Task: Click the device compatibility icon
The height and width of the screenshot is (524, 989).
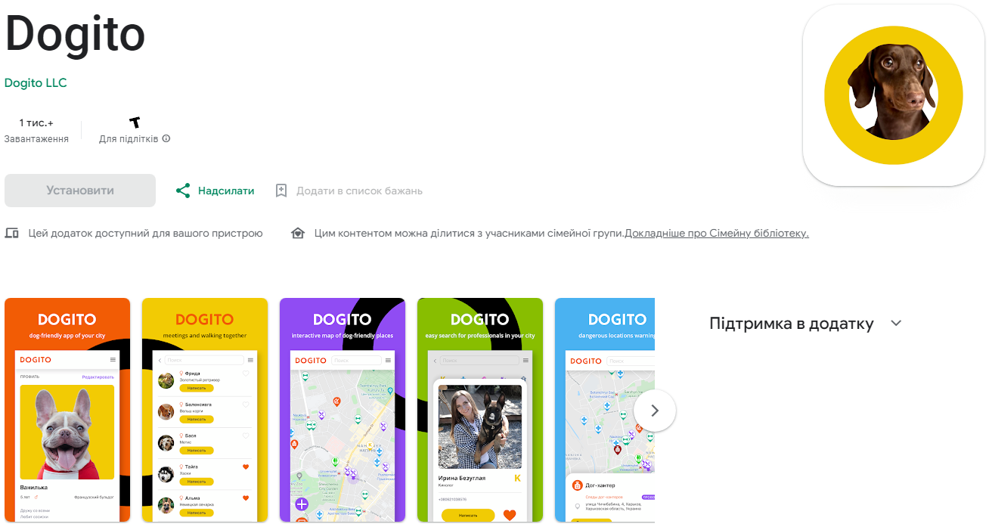Action: [12, 233]
